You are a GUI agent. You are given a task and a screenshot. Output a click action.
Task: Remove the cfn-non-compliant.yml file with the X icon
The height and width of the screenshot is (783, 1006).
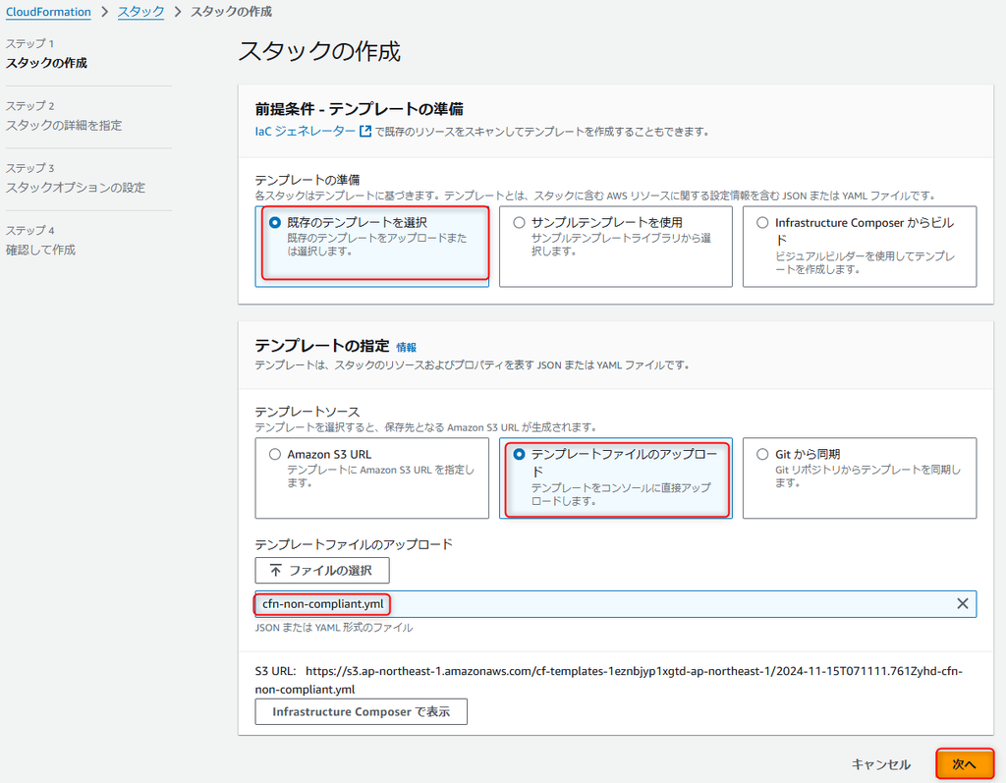963,603
